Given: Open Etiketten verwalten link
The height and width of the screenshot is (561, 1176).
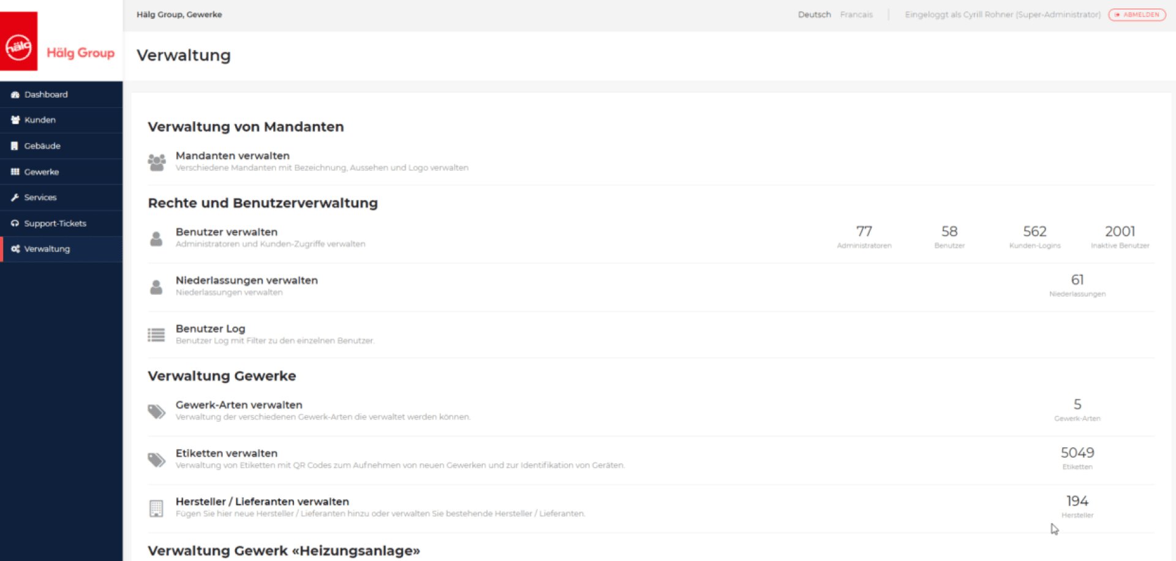Looking at the screenshot, I should point(227,453).
